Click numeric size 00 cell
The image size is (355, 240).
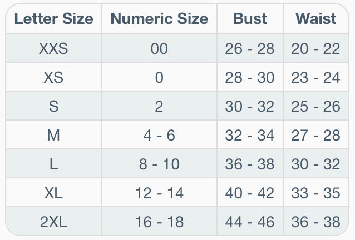(159, 48)
